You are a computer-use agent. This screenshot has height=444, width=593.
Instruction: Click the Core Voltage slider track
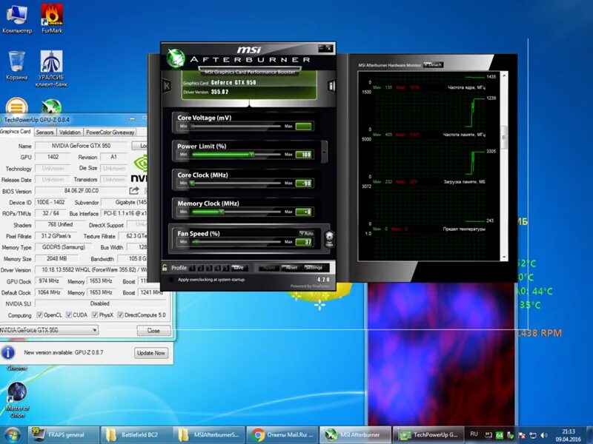pos(236,126)
